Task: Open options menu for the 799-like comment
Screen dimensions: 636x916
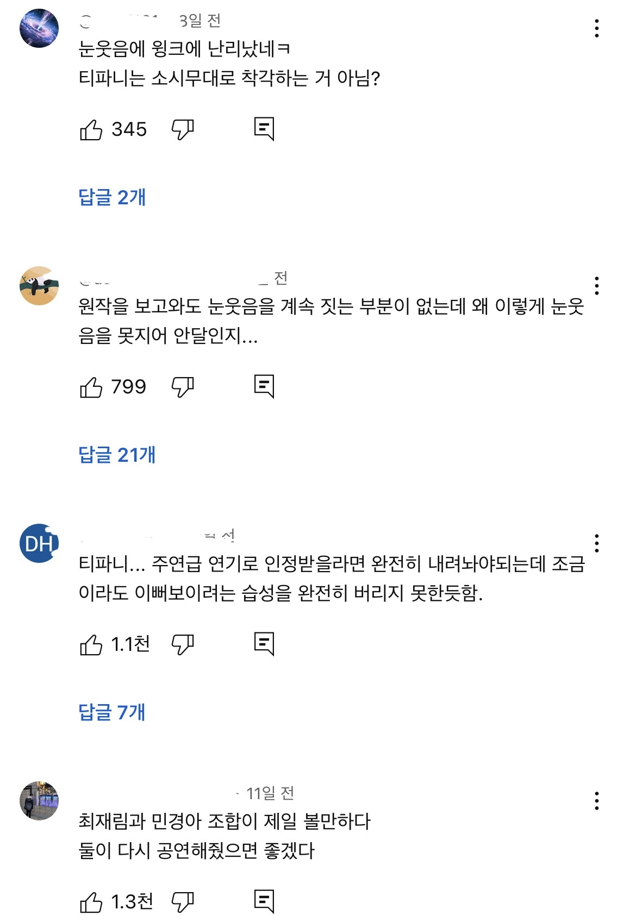Action: tap(597, 286)
